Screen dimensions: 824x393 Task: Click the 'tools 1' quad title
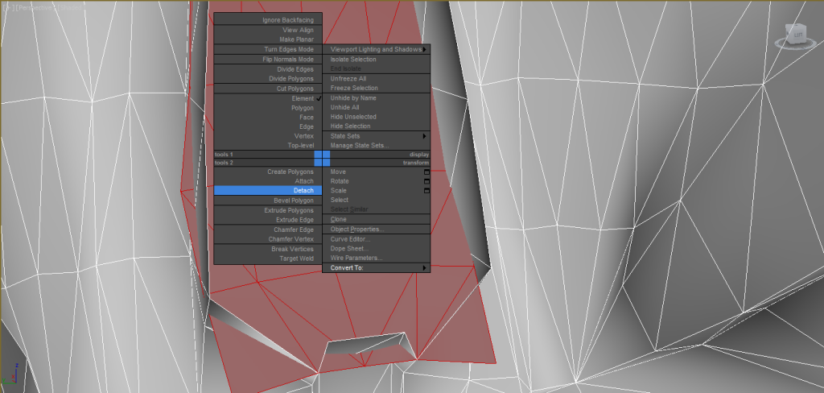point(224,155)
